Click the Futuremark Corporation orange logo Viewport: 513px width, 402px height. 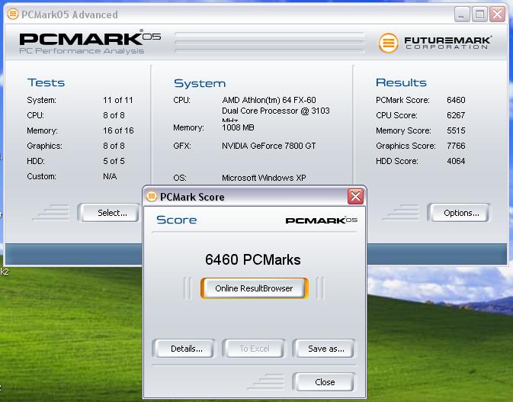388,43
